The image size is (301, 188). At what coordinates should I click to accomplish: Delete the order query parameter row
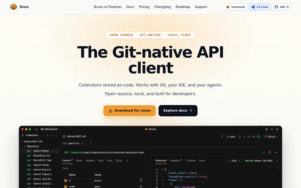coord(141,186)
